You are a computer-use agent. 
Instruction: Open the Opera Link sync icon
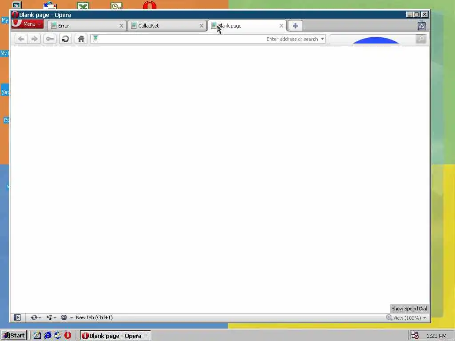(x=34, y=317)
